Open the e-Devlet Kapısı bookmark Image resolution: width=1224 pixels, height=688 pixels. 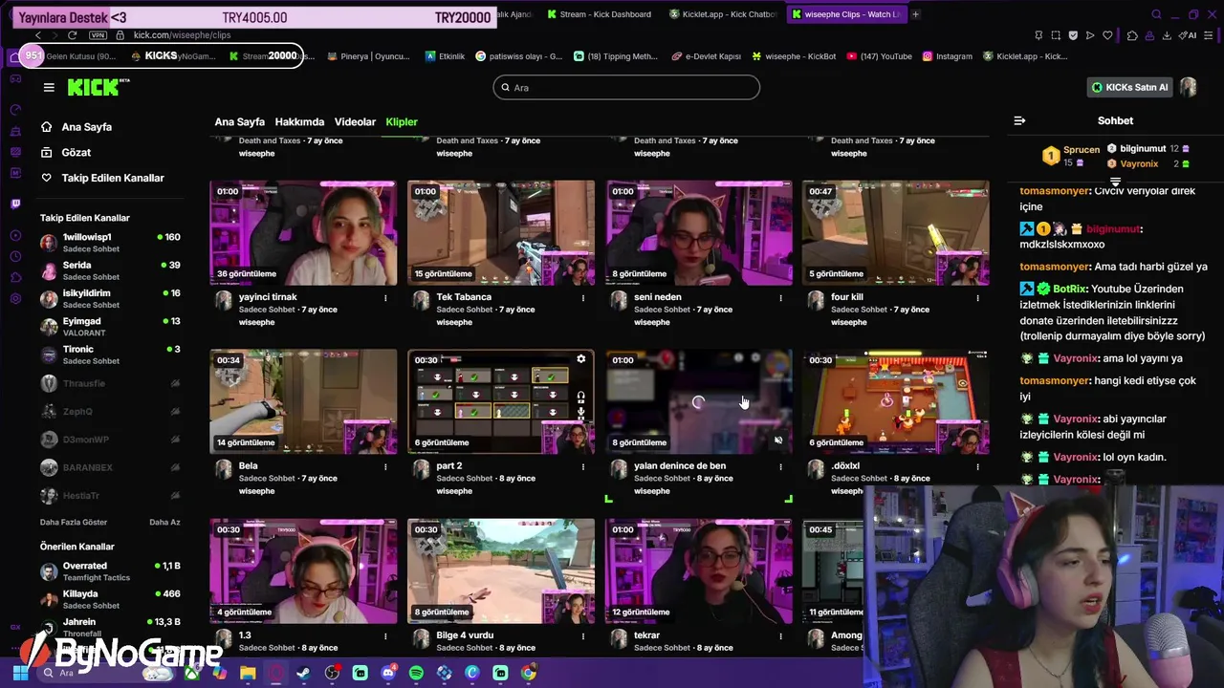point(706,56)
